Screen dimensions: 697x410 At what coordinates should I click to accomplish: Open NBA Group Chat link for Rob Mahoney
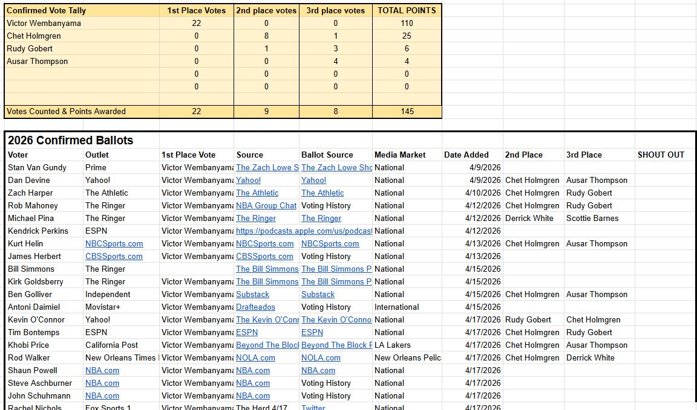(x=266, y=205)
